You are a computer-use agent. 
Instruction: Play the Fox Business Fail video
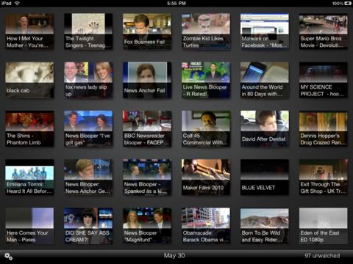147,32
